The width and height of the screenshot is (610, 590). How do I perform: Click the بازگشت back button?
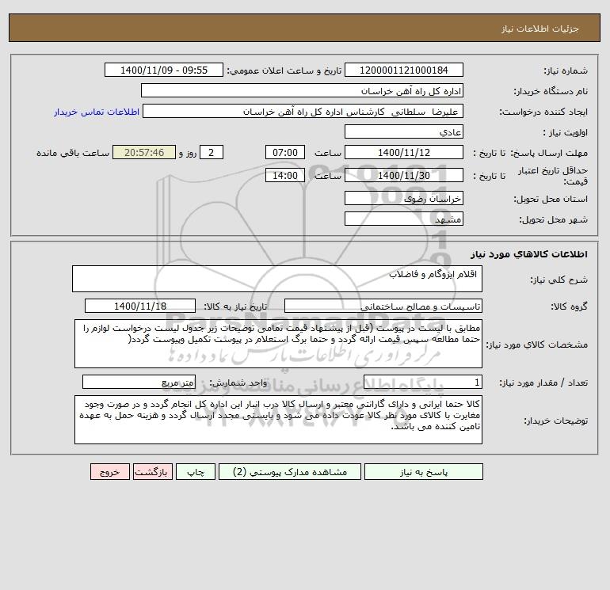[152, 472]
